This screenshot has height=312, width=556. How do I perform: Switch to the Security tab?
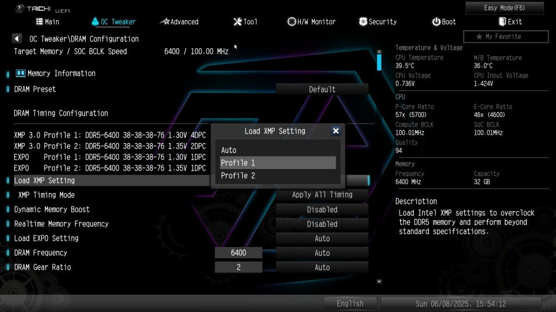click(x=378, y=22)
